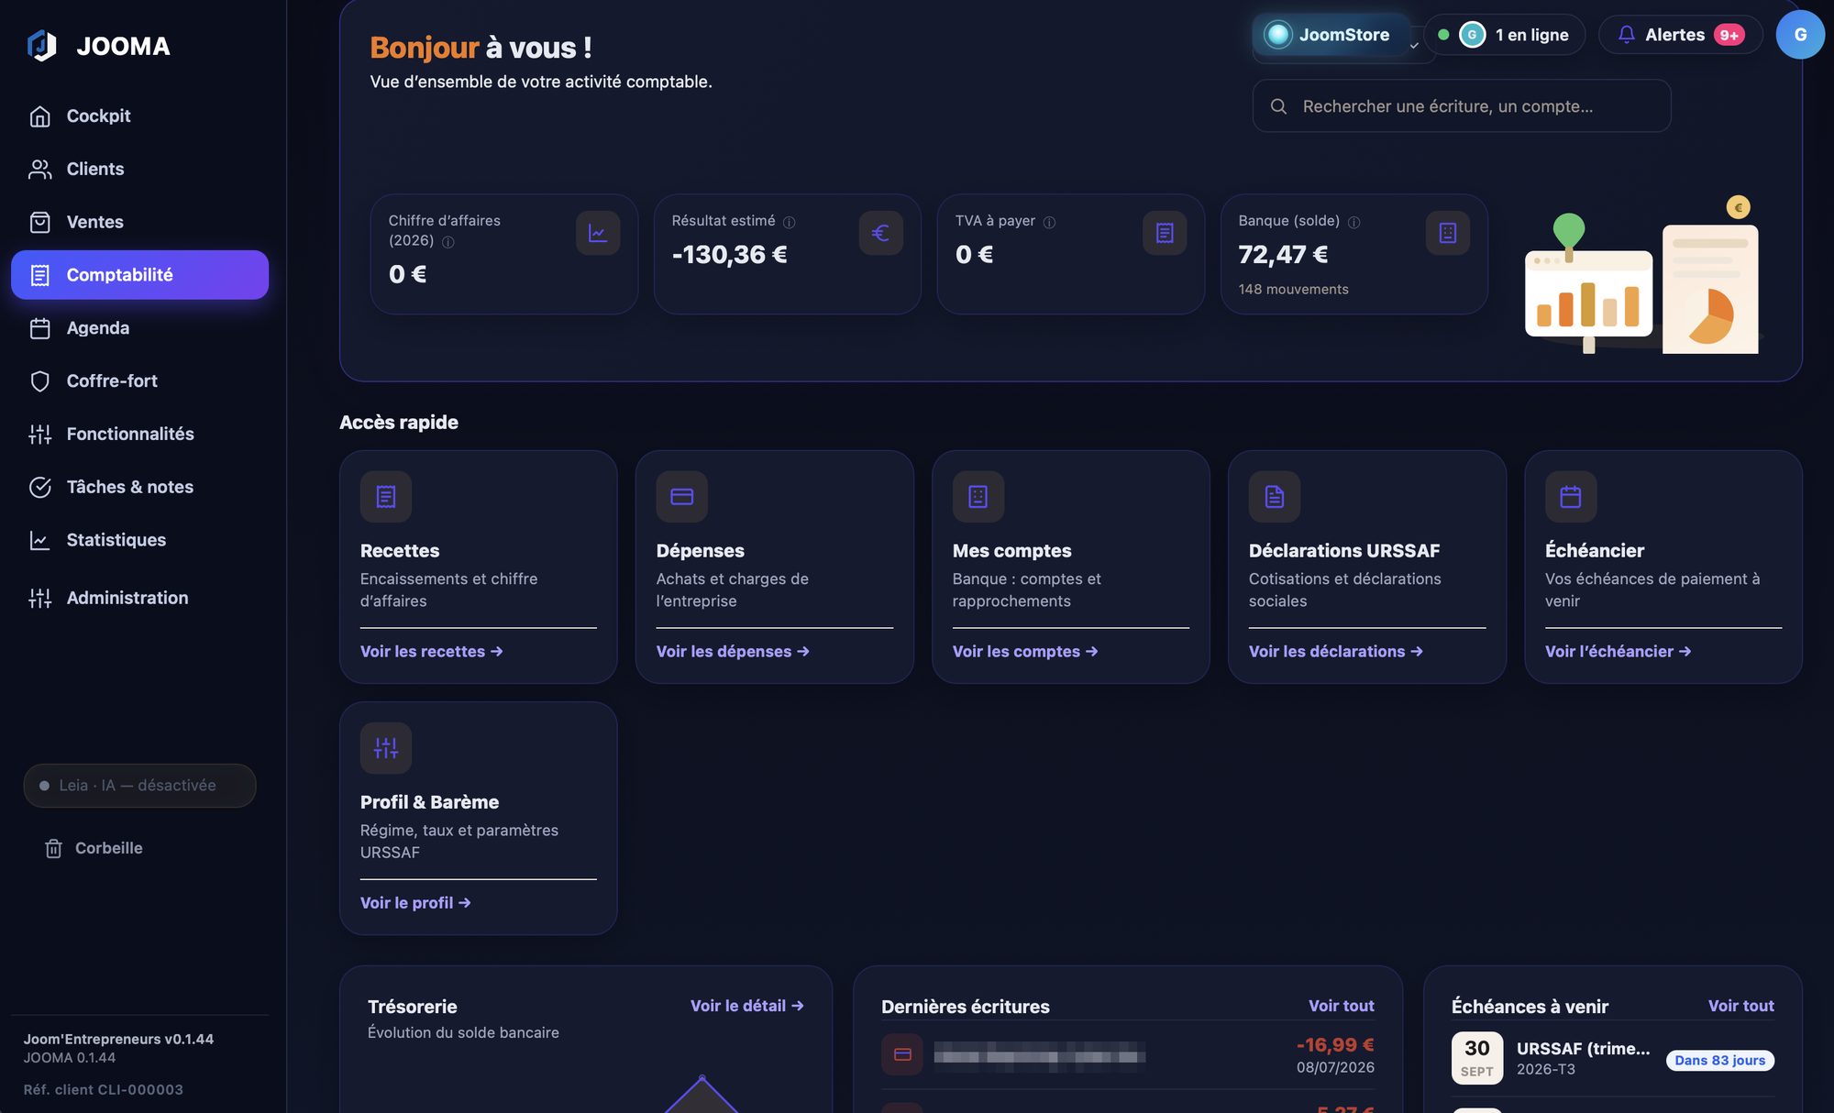1834x1113 pixels.
Task: Select Comptabilité in the sidebar
Action: point(139,275)
